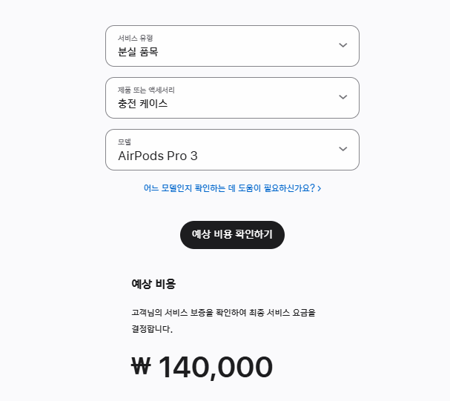Click the small 서비스 유형 field label
This screenshot has width=450, height=401.
coord(135,38)
